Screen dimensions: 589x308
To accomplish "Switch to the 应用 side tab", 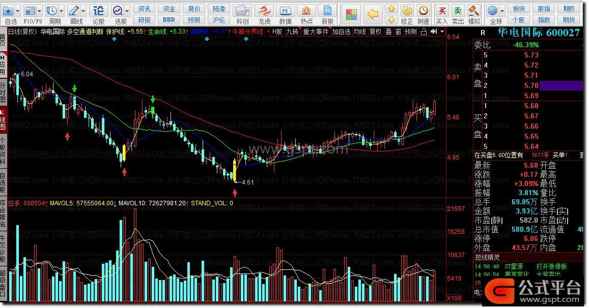I will 3,65.
